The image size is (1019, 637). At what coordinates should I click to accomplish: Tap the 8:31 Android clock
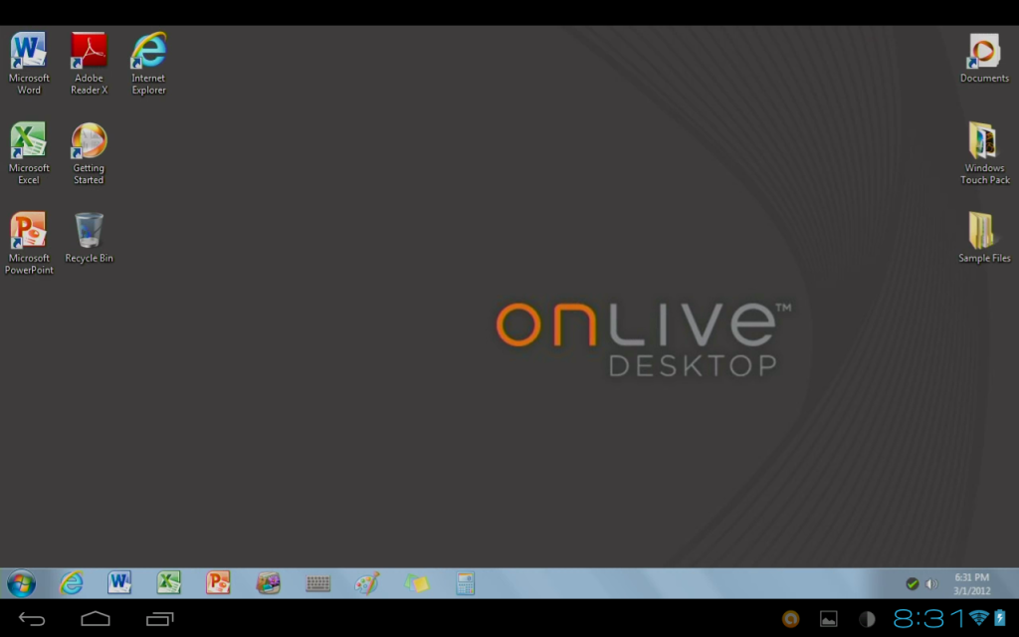929,618
